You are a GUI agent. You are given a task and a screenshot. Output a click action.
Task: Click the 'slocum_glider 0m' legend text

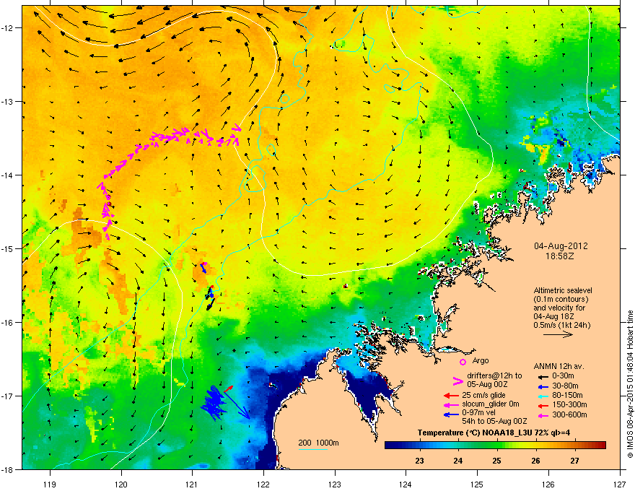click(x=491, y=404)
